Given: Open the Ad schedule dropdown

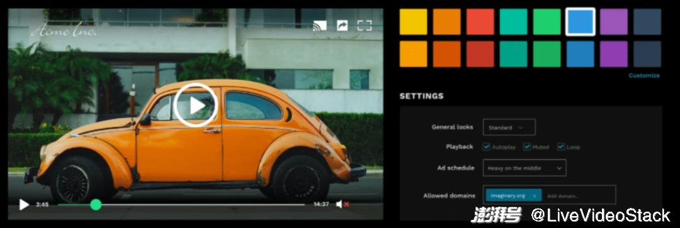Looking at the screenshot, I should (x=524, y=168).
